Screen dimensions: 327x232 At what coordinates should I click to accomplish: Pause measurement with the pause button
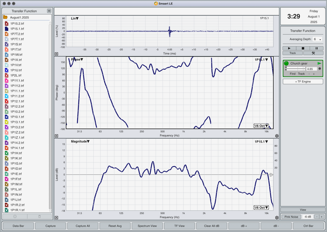[316, 48]
